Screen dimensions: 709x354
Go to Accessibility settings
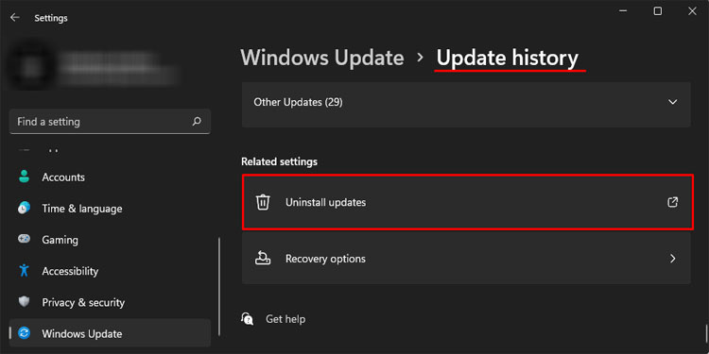click(x=110, y=271)
